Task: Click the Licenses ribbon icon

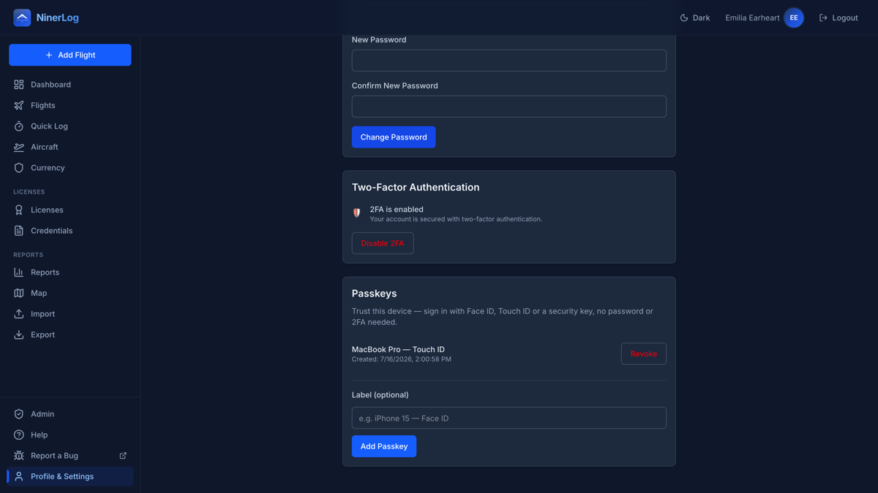Action: click(19, 210)
